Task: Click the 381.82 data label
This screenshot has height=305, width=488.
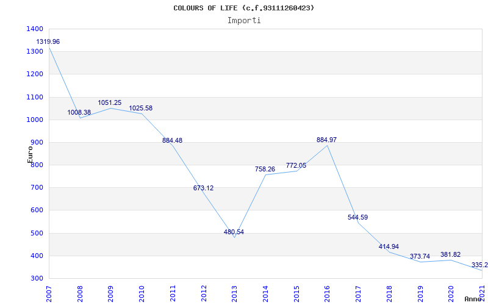Action: tap(450, 254)
